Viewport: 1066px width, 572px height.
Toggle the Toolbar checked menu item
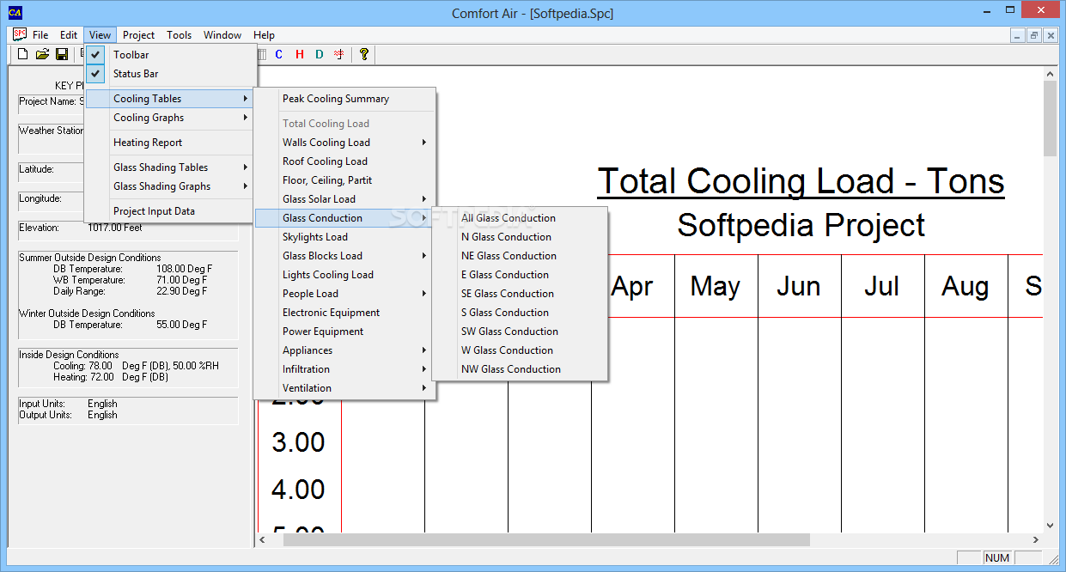point(170,55)
